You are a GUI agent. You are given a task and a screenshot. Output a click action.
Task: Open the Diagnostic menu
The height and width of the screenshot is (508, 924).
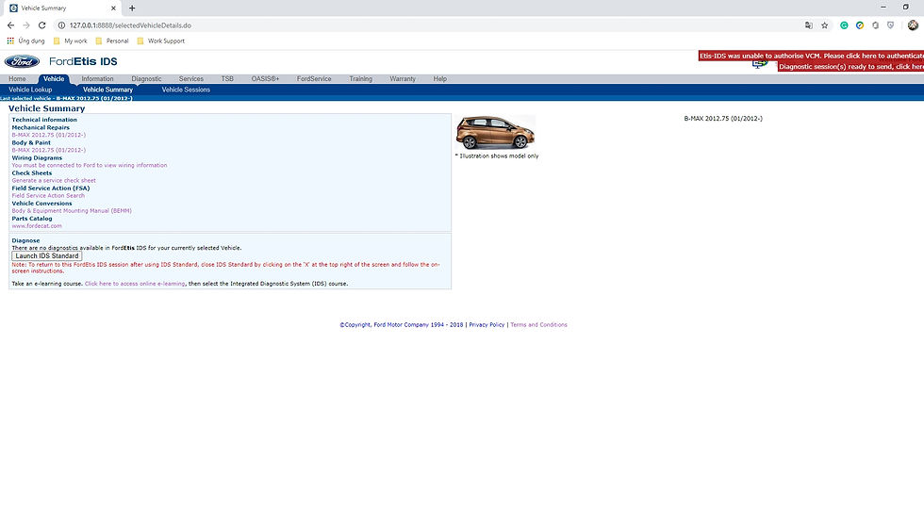pos(146,79)
